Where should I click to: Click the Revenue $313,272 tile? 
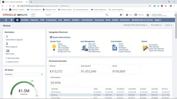click(63, 69)
